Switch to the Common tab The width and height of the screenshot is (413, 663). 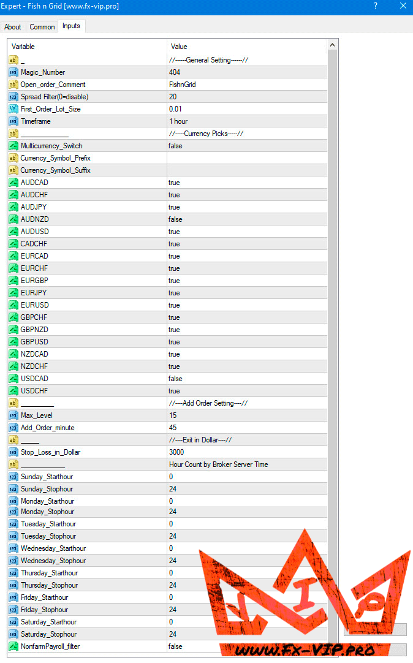click(42, 27)
